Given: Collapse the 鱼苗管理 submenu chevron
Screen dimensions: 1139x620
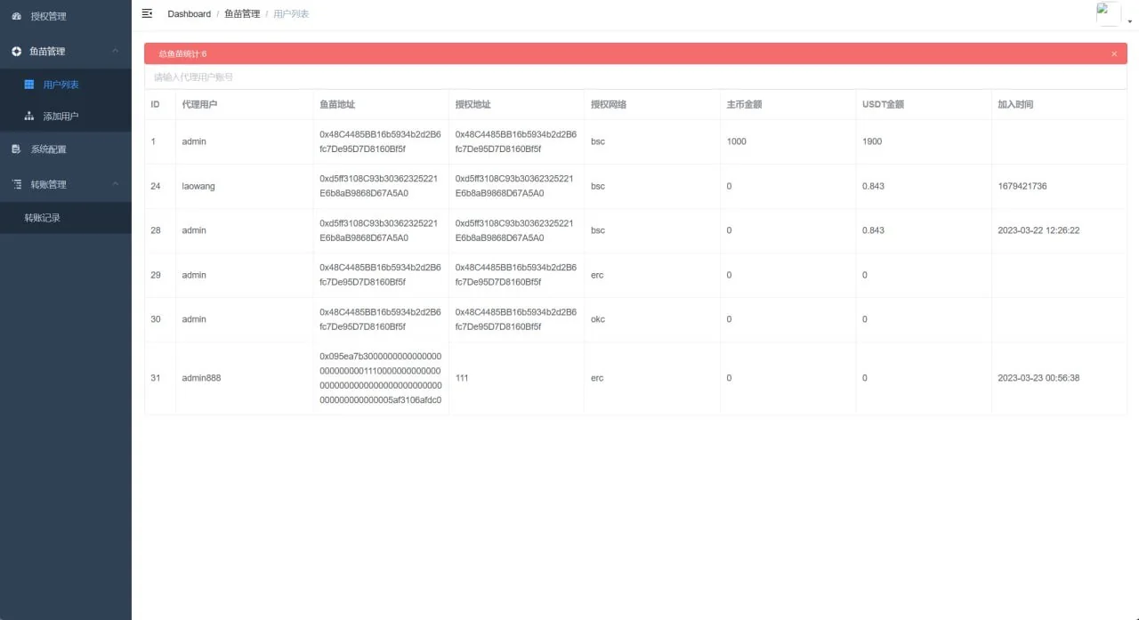Looking at the screenshot, I should coord(115,52).
